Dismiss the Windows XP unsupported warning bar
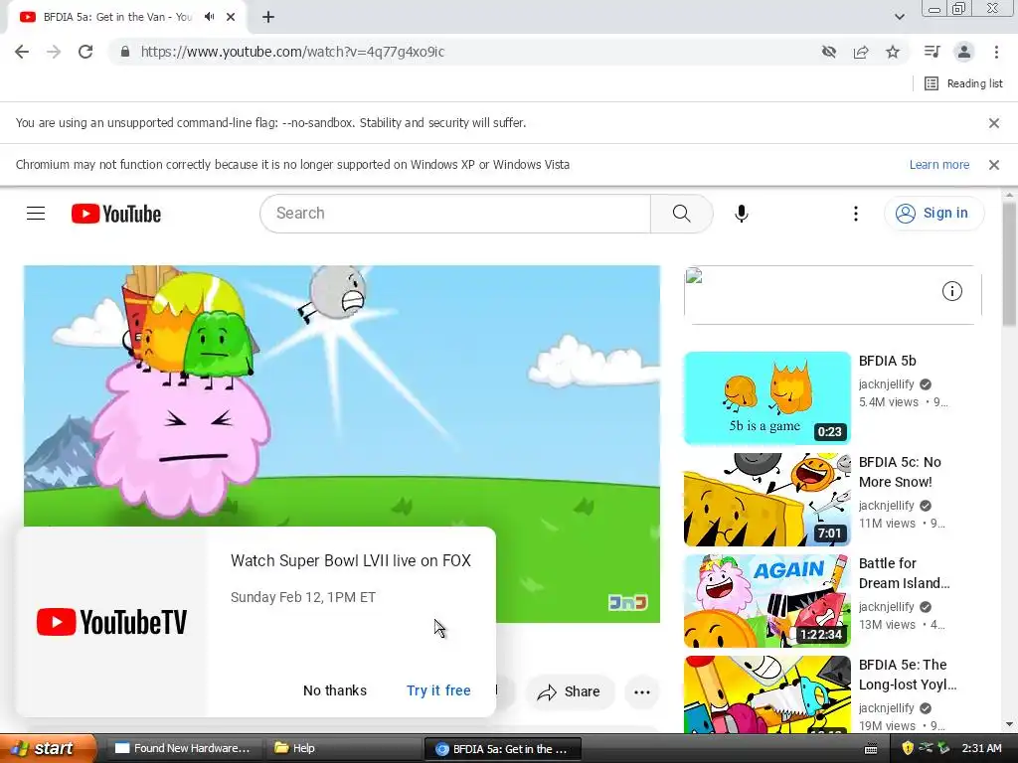The height and width of the screenshot is (763, 1018). click(994, 165)
